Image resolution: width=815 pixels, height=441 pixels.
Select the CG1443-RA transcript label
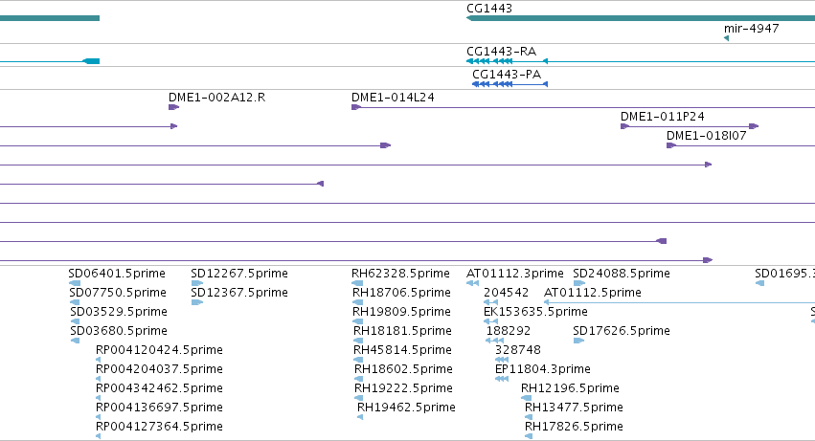tap(501, 52)
